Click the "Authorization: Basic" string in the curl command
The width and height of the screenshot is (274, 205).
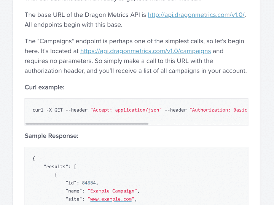pyautogui.click(x=218, y=110)
